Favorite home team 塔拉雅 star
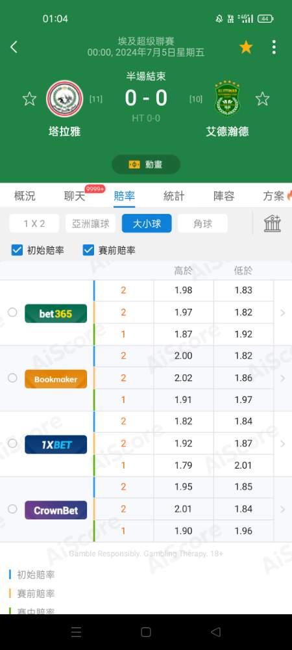292x650 pixels. (29, 99)
